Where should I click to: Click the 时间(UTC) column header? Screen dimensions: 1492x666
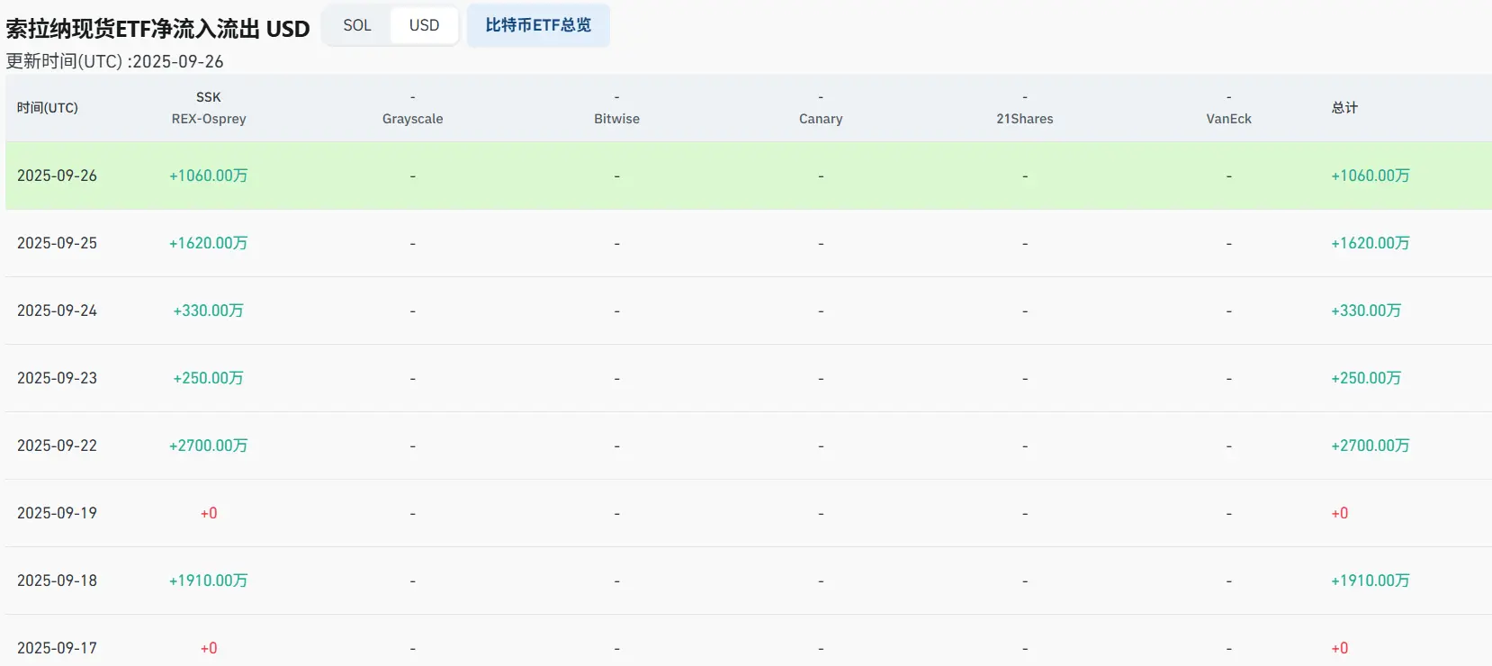48,108
